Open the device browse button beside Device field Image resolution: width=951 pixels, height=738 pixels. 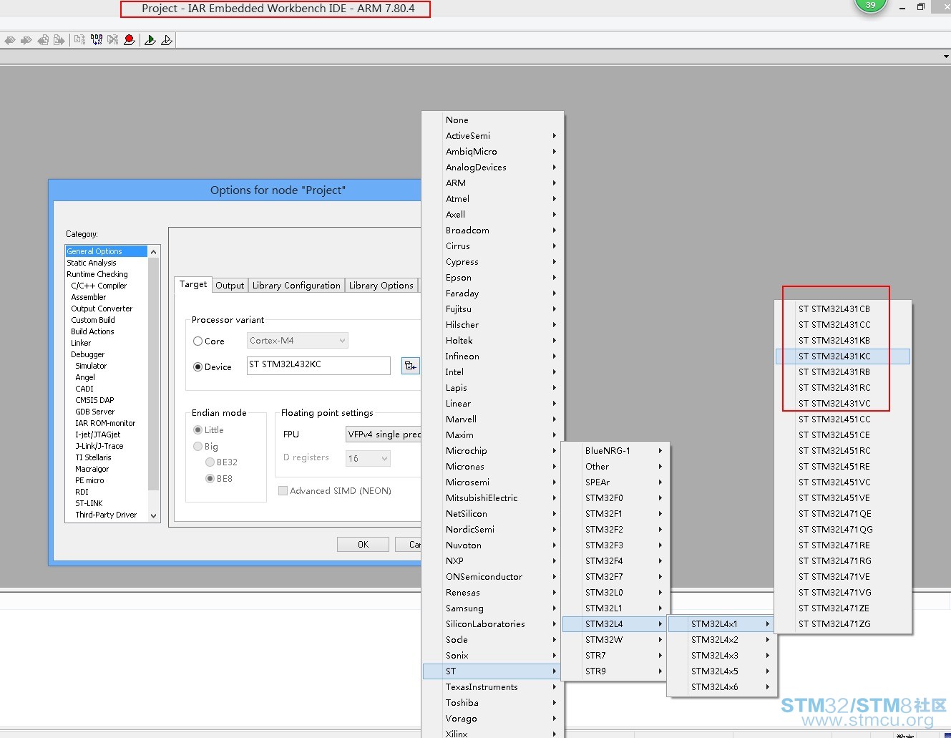click(410, 366)
